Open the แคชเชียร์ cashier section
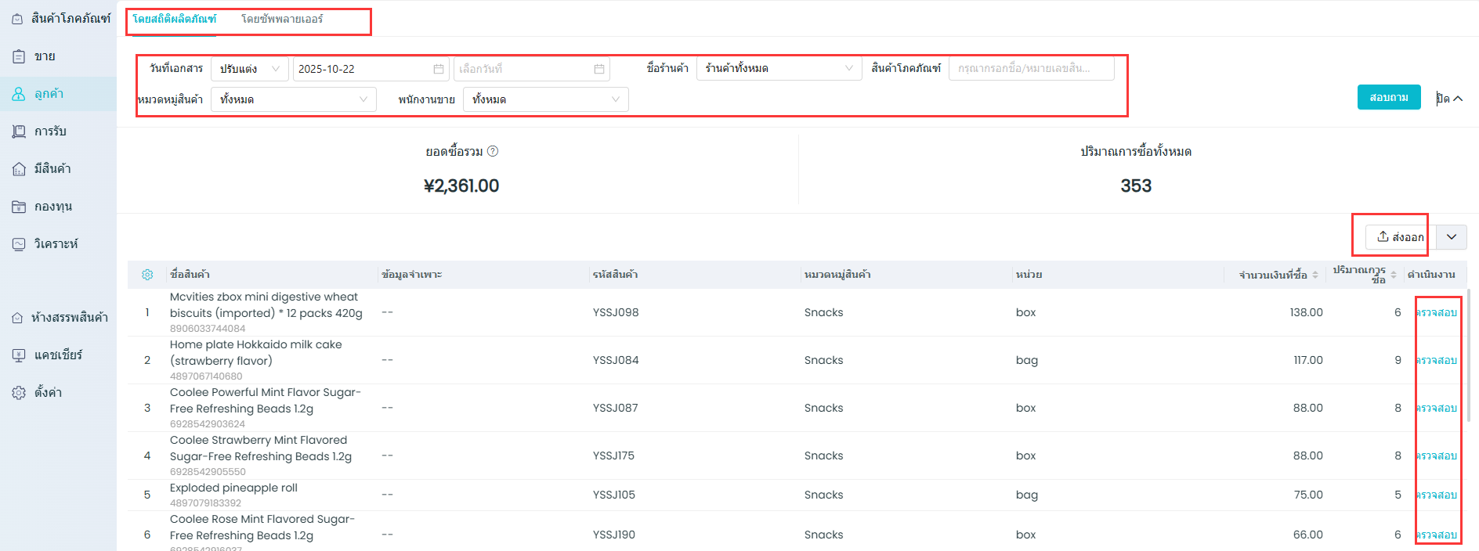Image resolution: width=1479 pixels, height=551 pixels. [58, 355]
